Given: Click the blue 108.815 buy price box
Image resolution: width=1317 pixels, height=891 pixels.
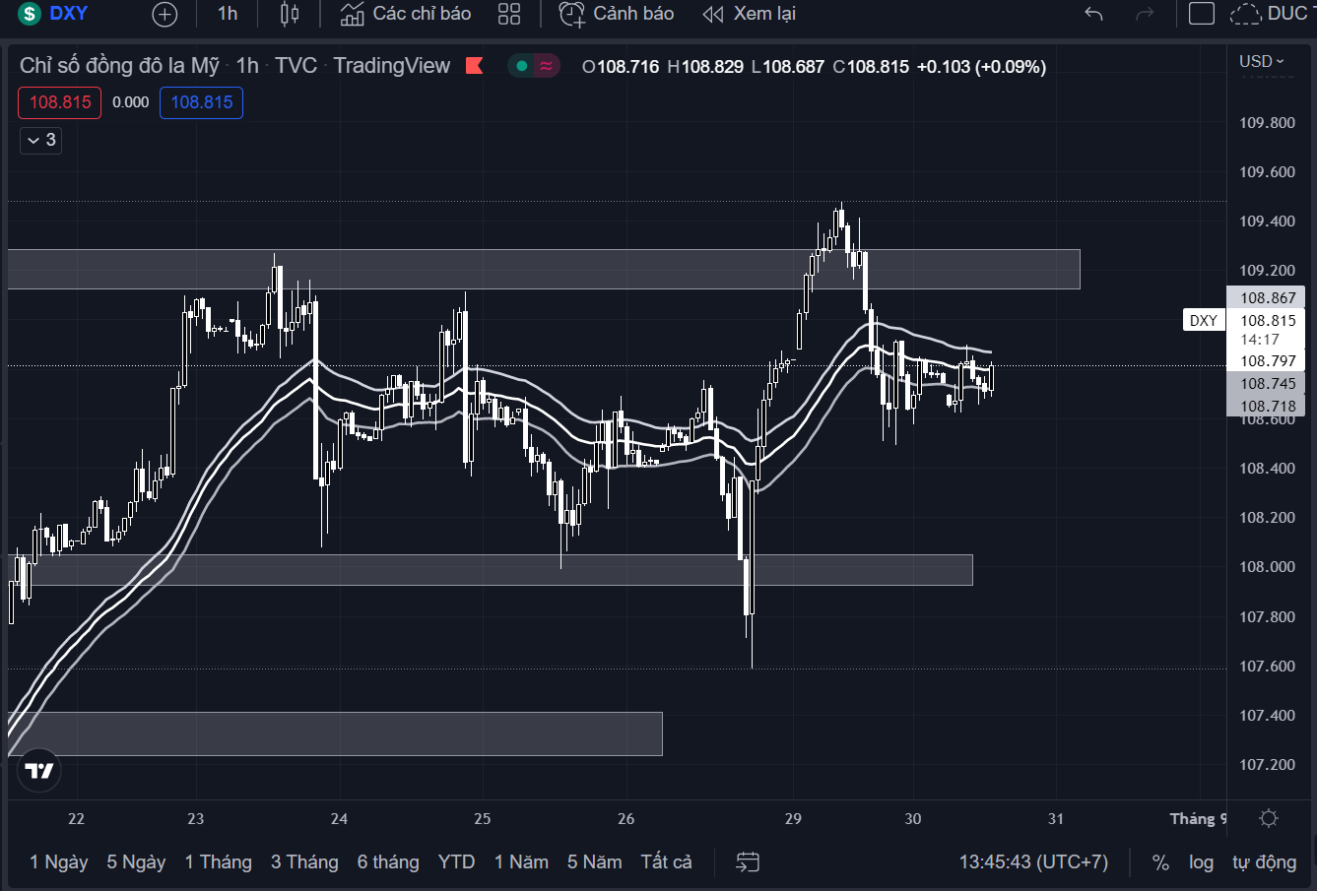Looking at the screenshot, I should pos(202,102).
